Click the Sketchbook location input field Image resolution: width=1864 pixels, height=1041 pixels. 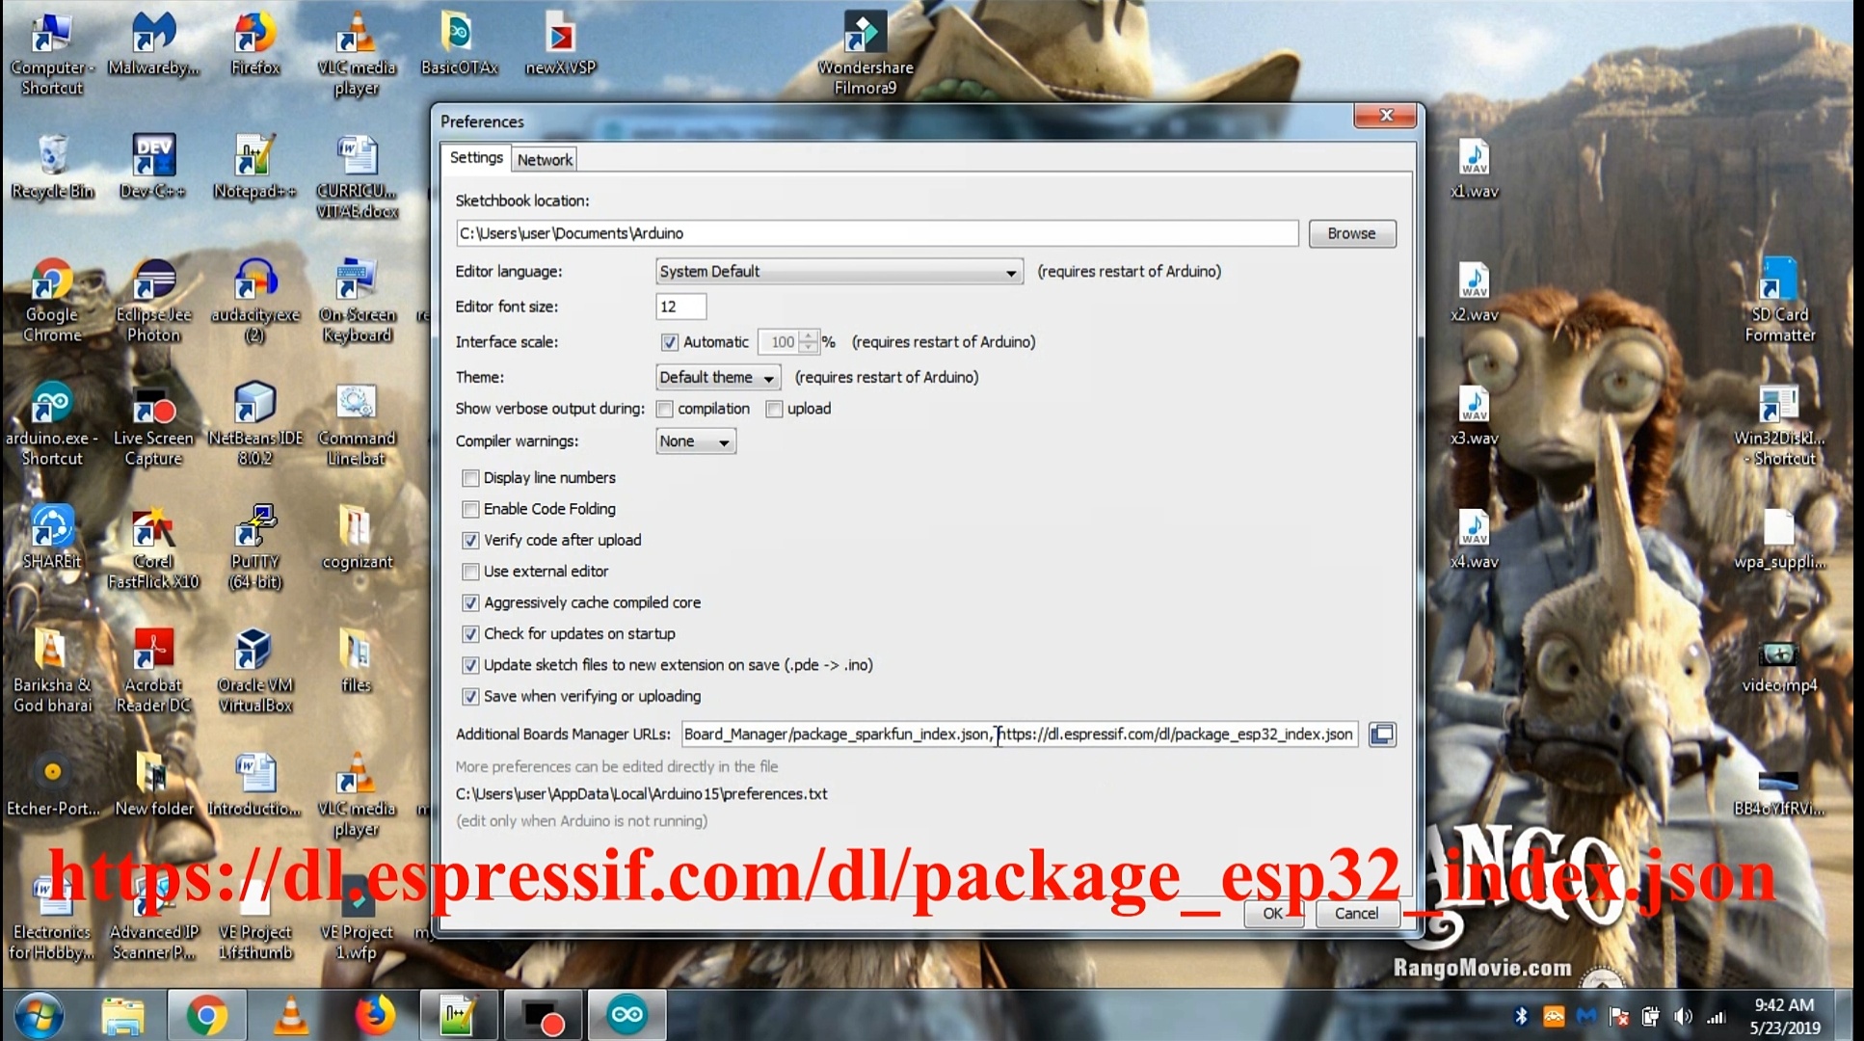(x=877, y=231)
